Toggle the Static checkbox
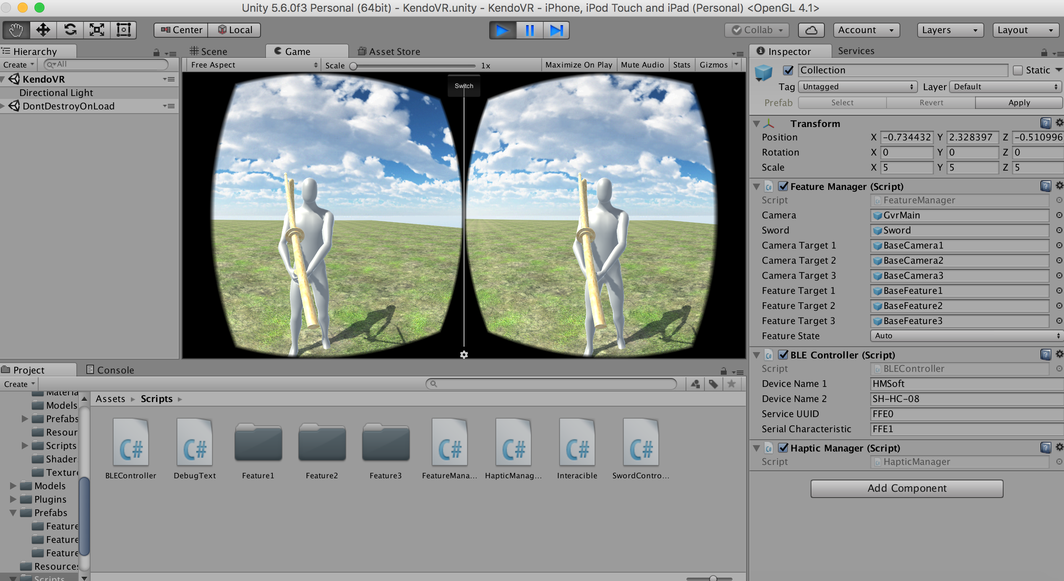This screenshot has width=1064, height=581. (1018, 70)
